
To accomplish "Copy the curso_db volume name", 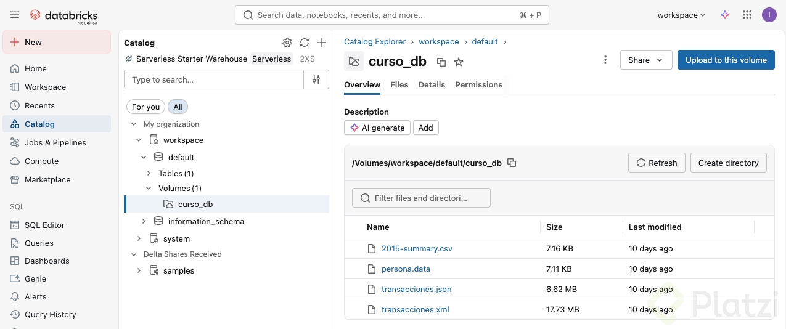I will pos(441,62).
